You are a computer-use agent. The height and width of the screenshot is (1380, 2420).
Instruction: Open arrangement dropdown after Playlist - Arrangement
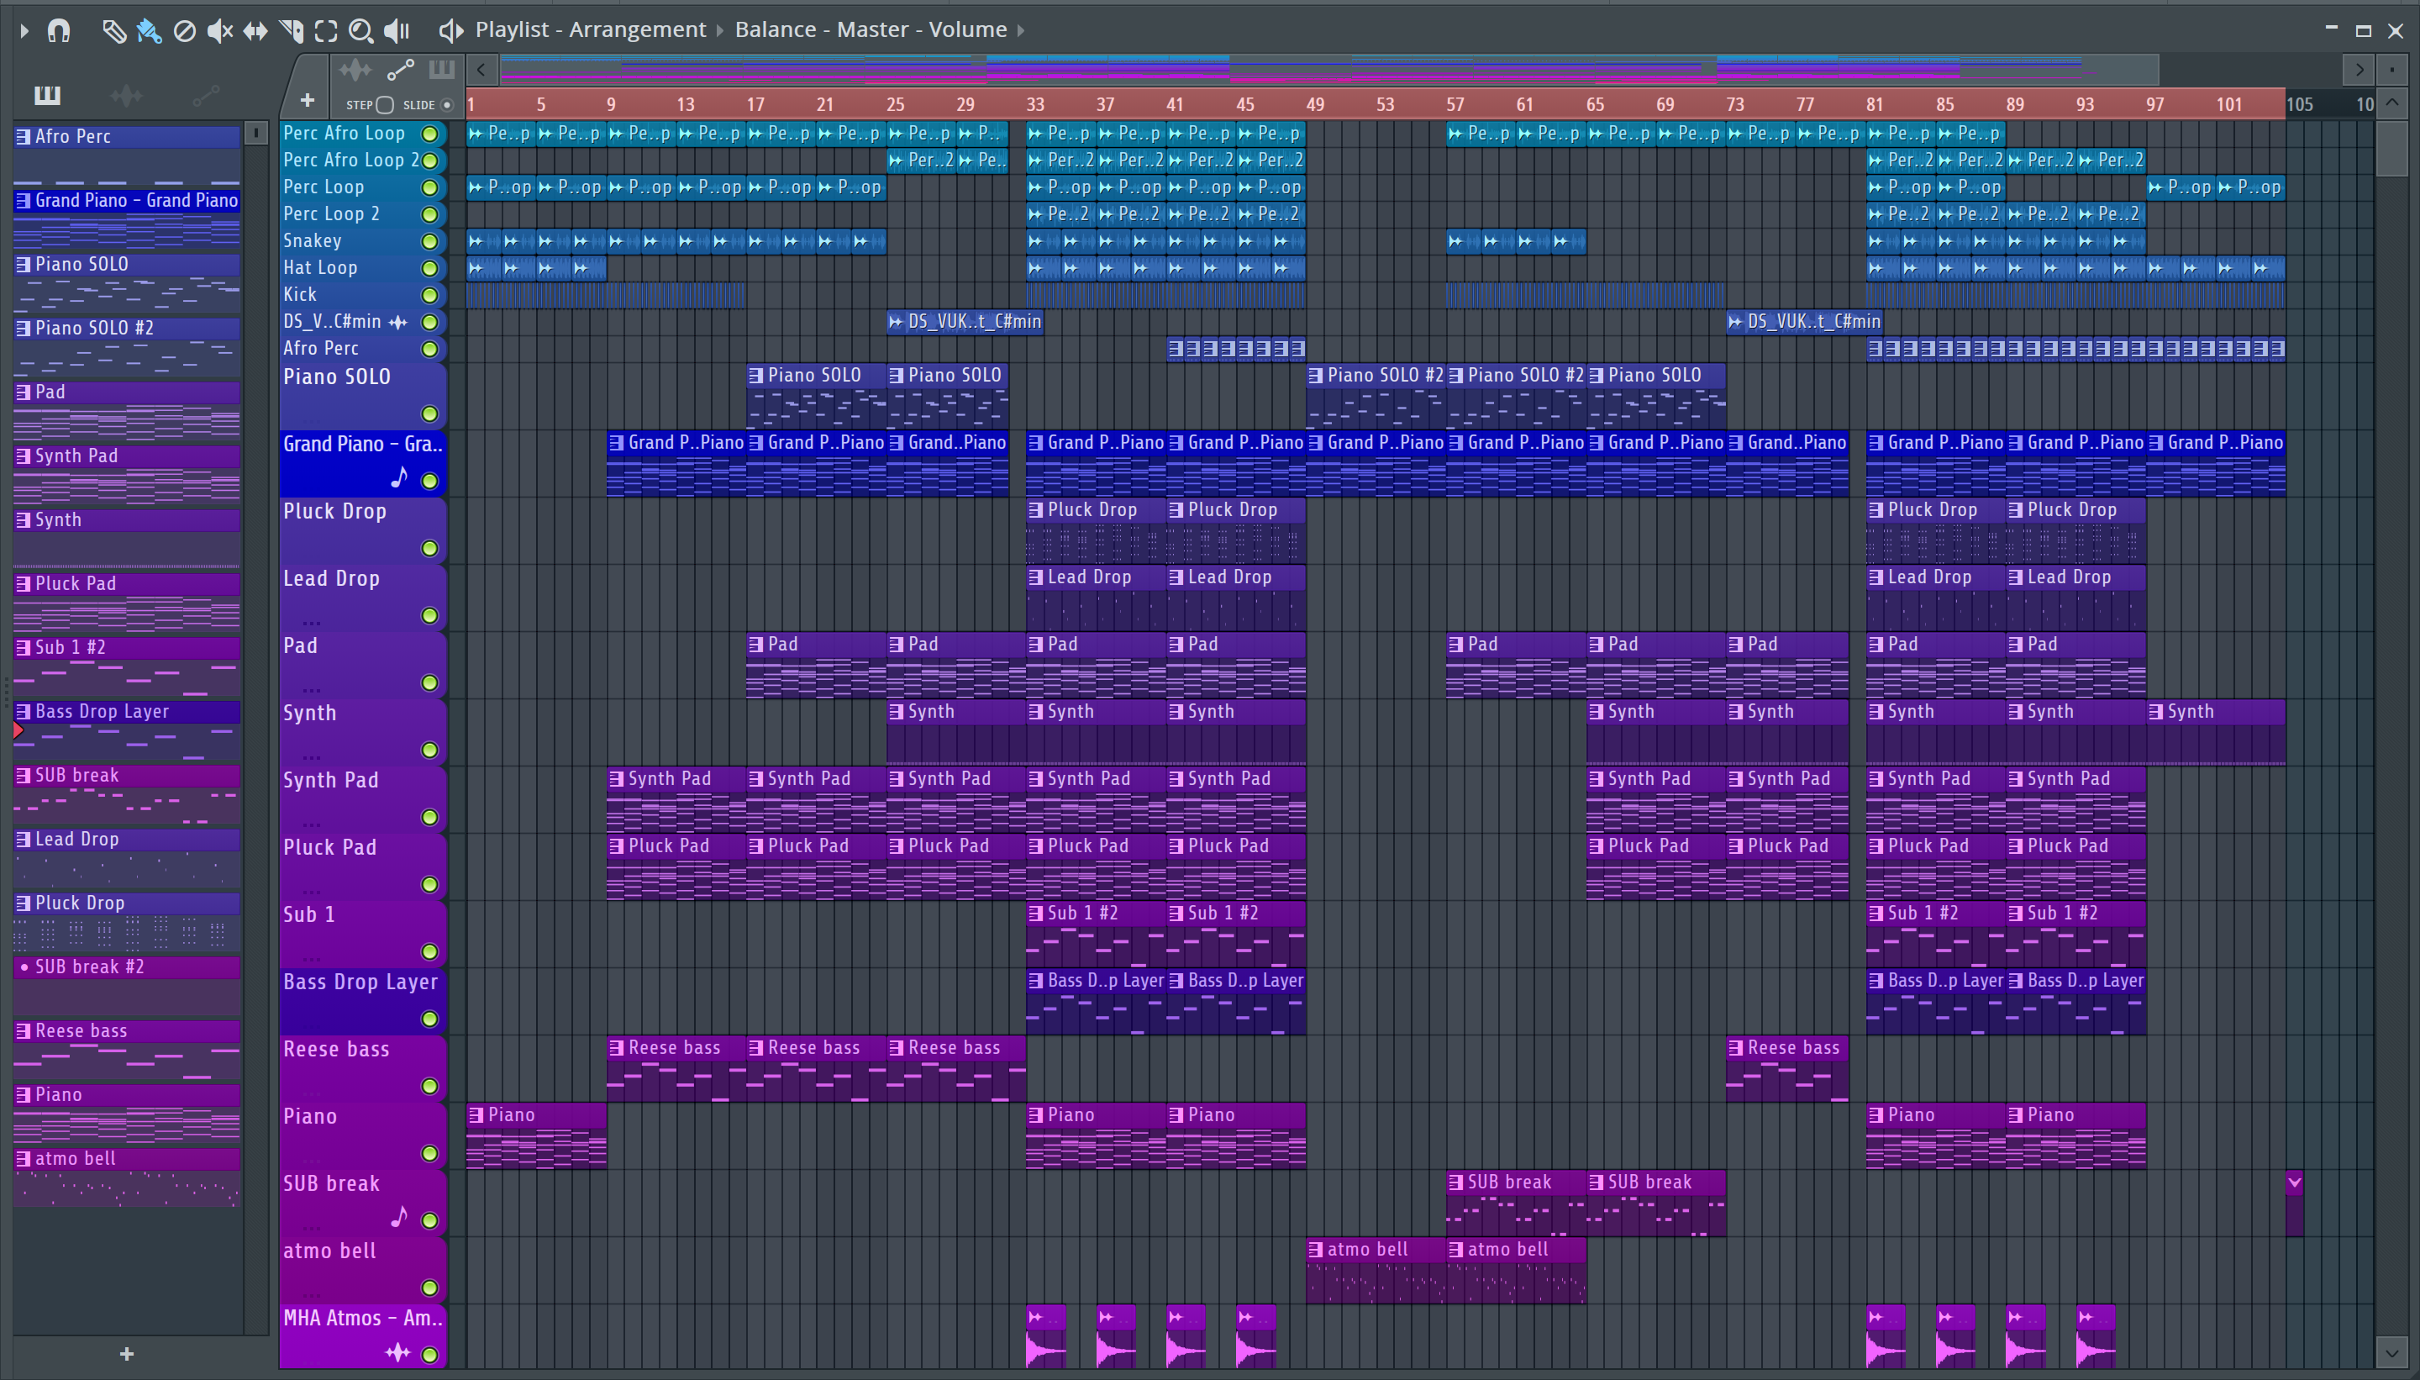click(x=720, y=30)
